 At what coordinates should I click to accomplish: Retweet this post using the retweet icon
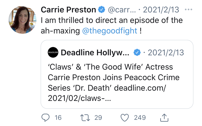[x=85, y=118]
